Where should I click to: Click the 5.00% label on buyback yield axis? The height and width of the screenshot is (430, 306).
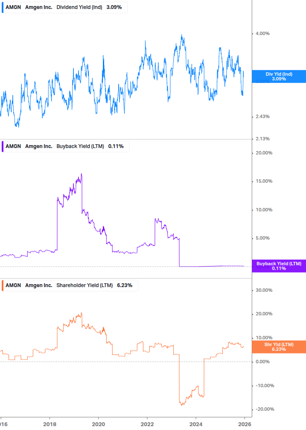click(x=262, y=238)
